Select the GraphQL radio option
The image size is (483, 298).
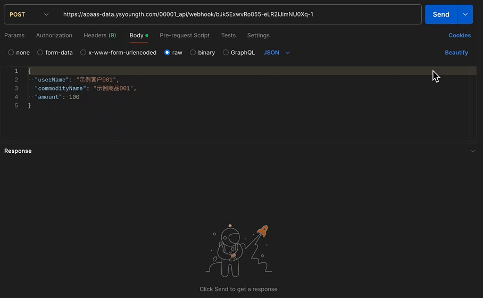pos(226,52)
